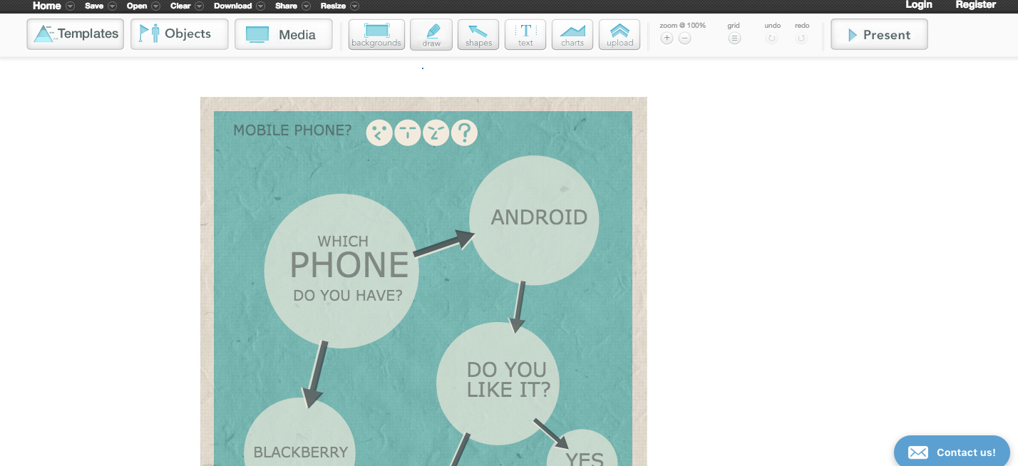
Task: Click the zoom @ 100% label
Action: [682, 25]
